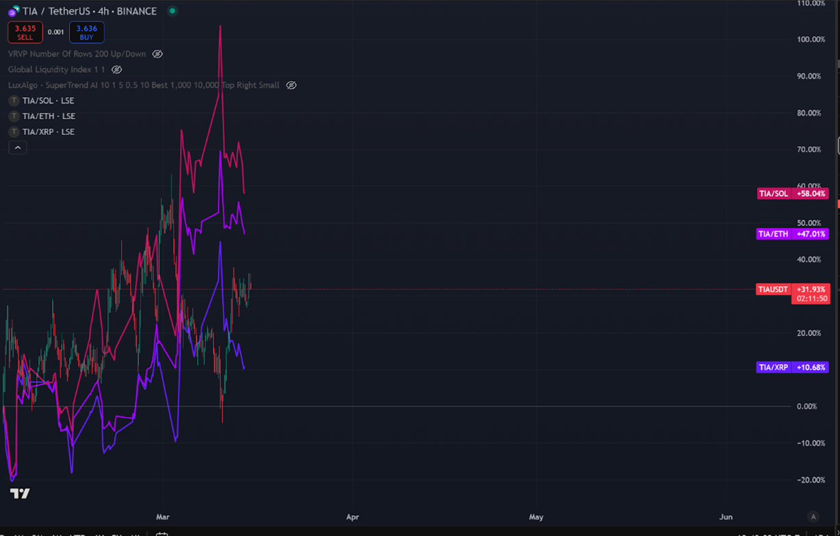
Task: Click the 100.00% level on price axis
Action: click(x=811, y=40)
